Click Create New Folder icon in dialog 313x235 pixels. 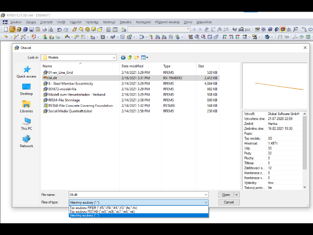137,58
